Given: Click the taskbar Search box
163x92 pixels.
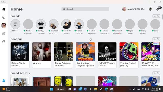Looking at the screenshot, I should pos(61,89).
